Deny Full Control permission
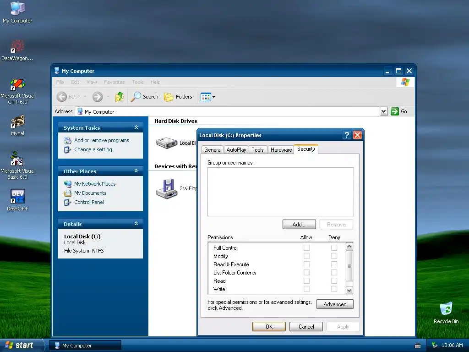 click(334, 247)
